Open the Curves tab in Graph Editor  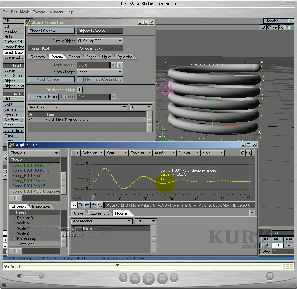coord(79,213)
